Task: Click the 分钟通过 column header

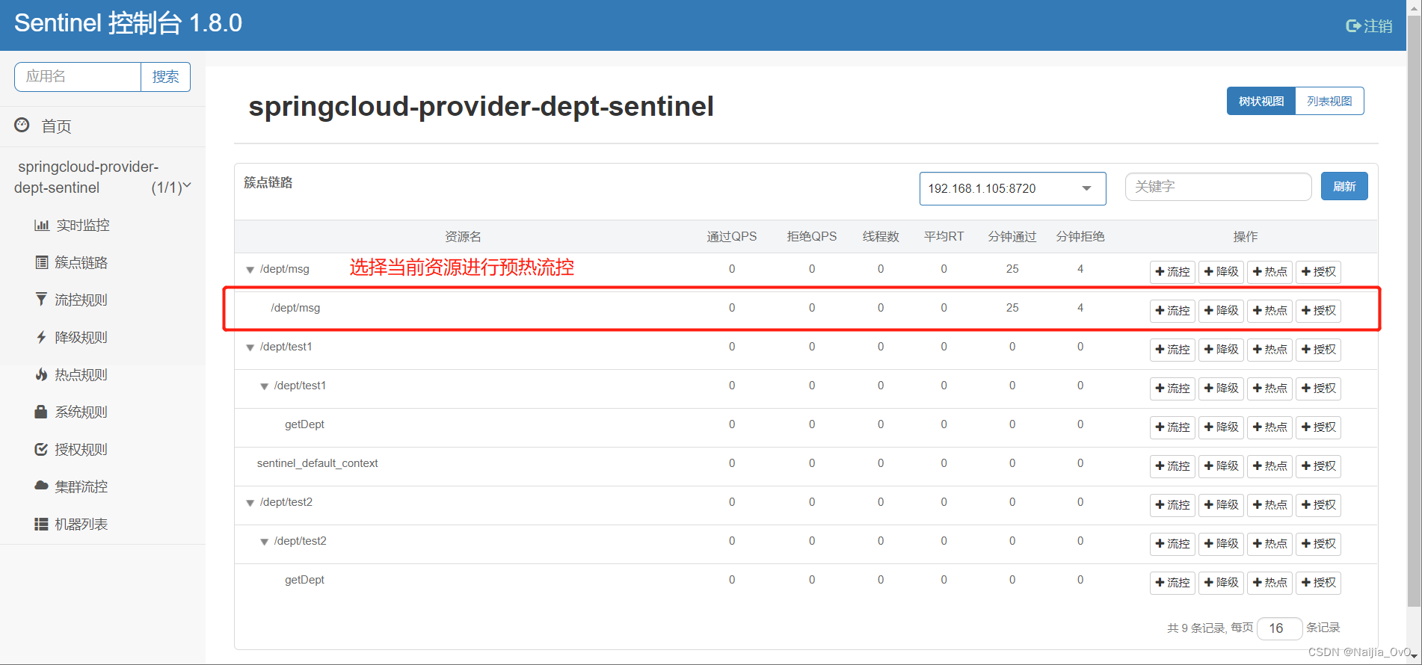Action: 1012,236
